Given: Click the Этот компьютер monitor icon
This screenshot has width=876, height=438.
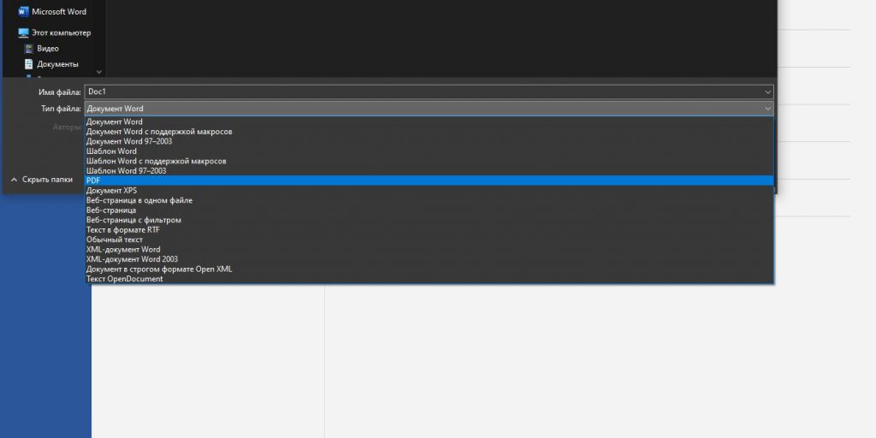Looking at the screenshot, I should tap(23, 33).
